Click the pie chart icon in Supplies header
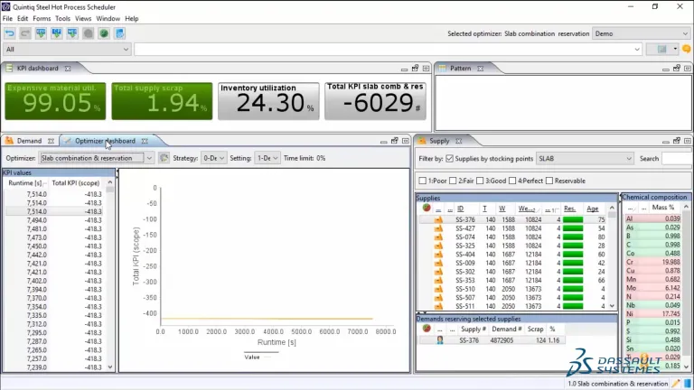 (427, 208)
